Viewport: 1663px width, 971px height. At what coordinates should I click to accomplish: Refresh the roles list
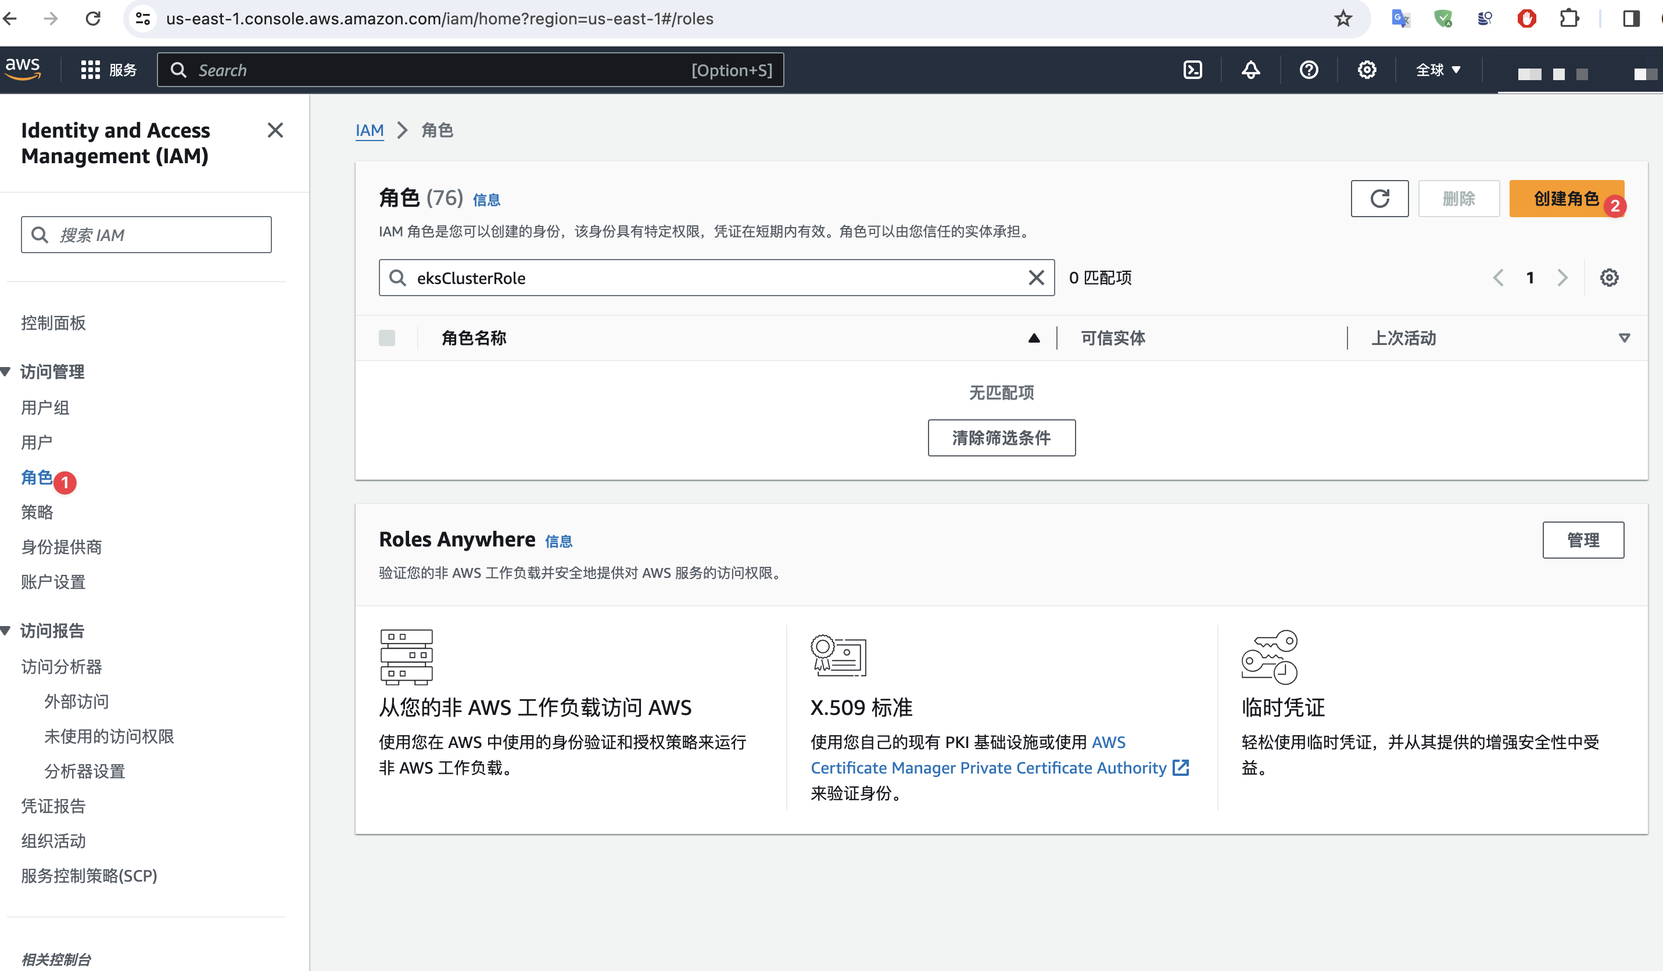(1379, 199)
